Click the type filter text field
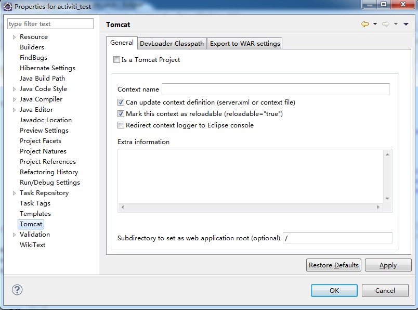The height and width of the screenshot is (310, 418). tap(50, 24)
